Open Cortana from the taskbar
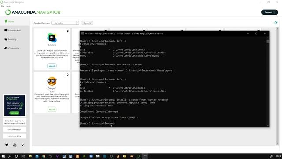 16,156
